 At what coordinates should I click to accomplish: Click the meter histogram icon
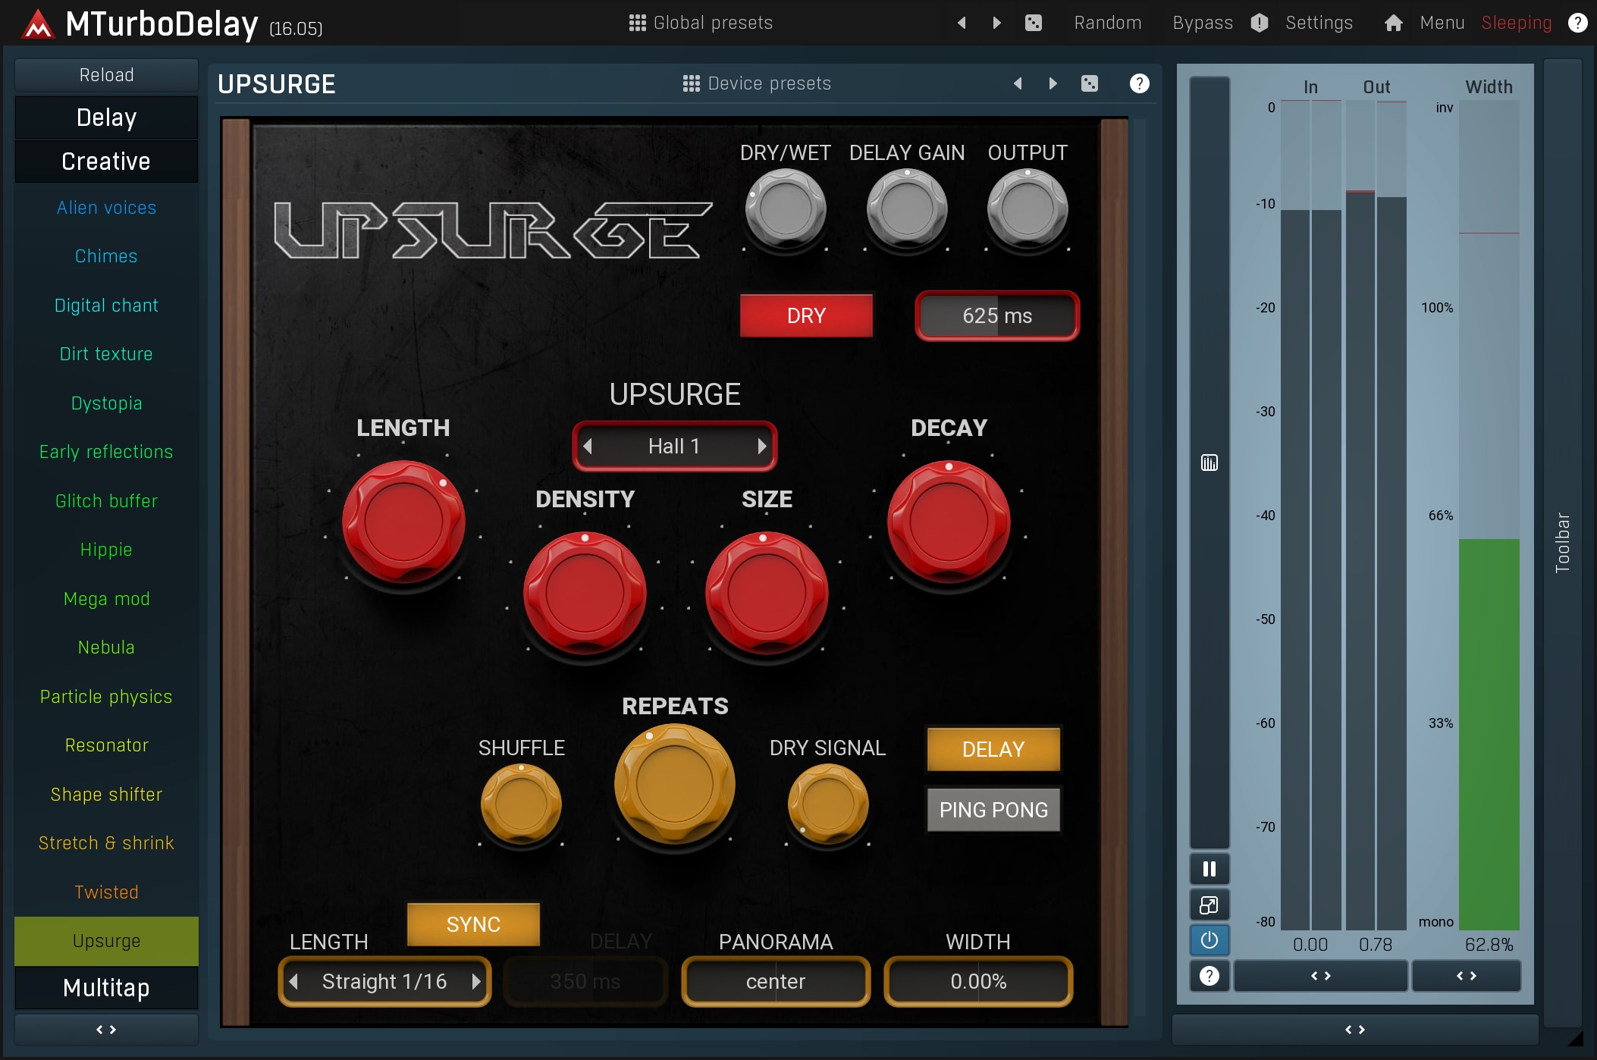pos(1210,463)
